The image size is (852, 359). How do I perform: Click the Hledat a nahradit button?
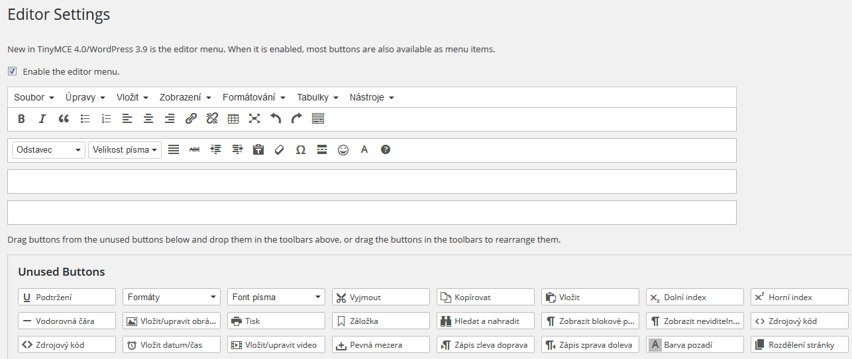pos(486,321)
